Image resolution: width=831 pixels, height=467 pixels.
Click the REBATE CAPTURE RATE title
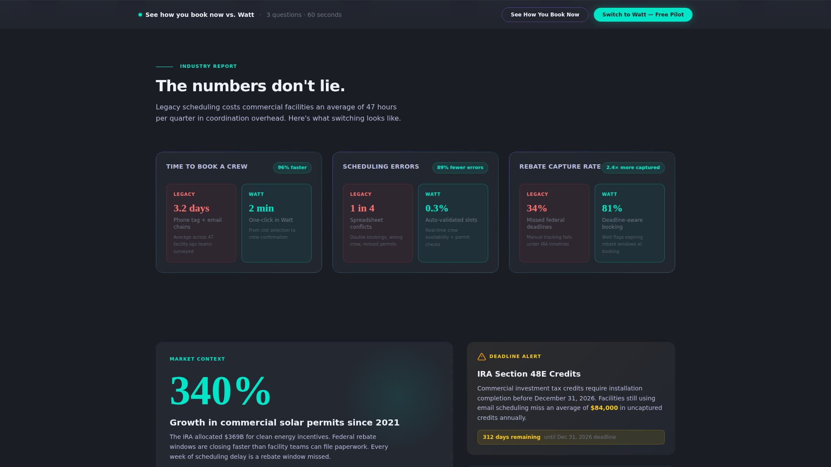[560, 167]
